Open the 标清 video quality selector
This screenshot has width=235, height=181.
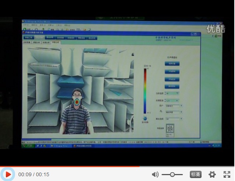coord(195,174)
